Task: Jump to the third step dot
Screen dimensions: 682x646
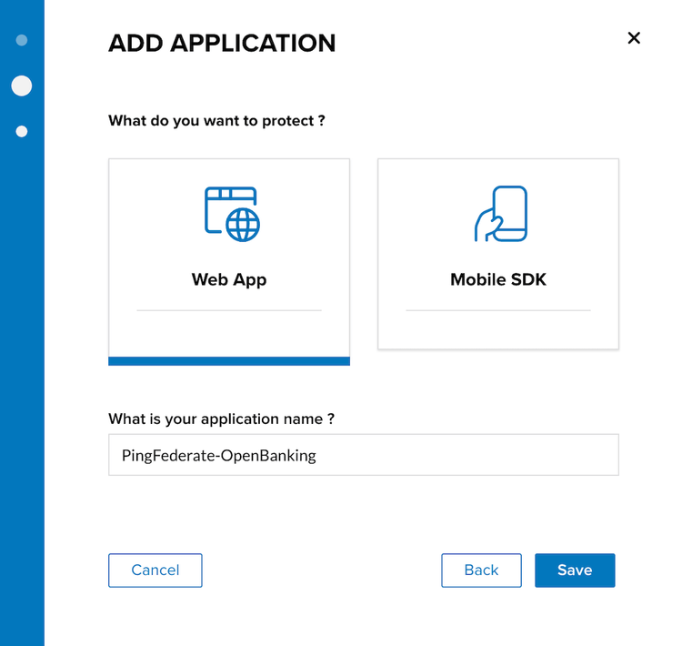Action: point(22,131)
